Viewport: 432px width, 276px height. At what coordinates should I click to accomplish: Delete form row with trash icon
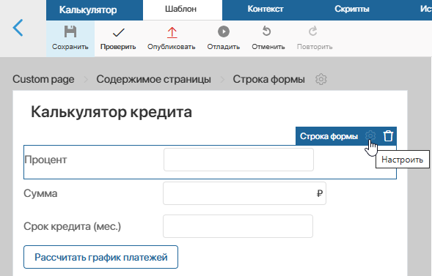(x=388, y=135)
